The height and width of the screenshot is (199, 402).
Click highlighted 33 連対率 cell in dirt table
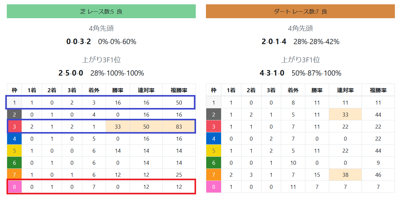click(345, 114)
